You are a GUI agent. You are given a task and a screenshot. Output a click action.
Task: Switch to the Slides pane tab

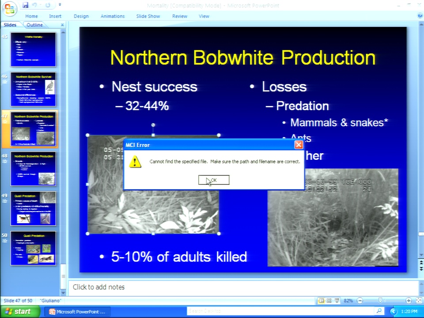tap(10, 25)
